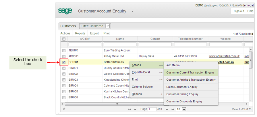
Task: Select the Euro Trading Account row name
Action: (x=117, y=50)
